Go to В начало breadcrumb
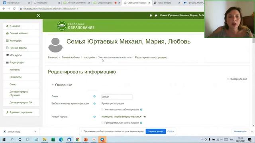The width and height of the screenshot is (255, 143). pyautogui.click(x=53, y=57)
